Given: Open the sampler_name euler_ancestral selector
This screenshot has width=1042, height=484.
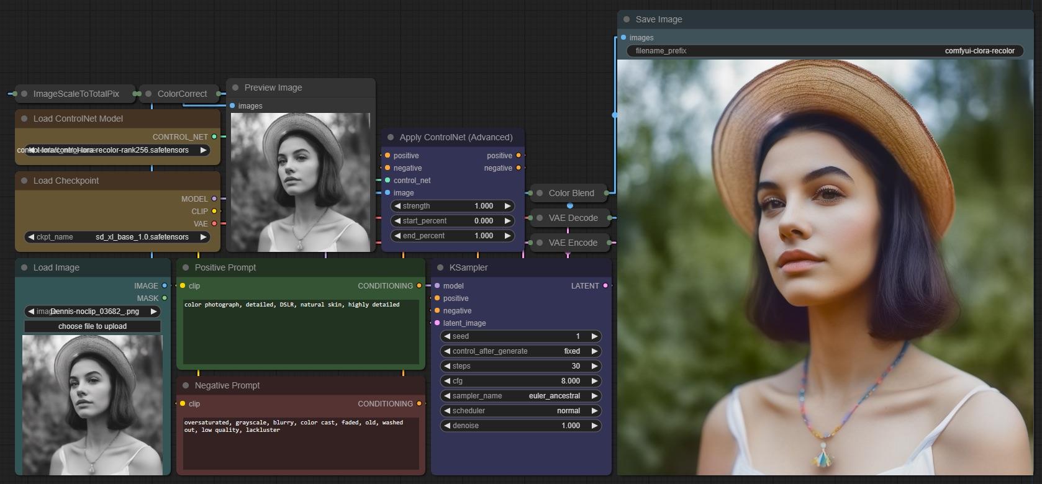Looking at the screenshot, I should (520, 396).
